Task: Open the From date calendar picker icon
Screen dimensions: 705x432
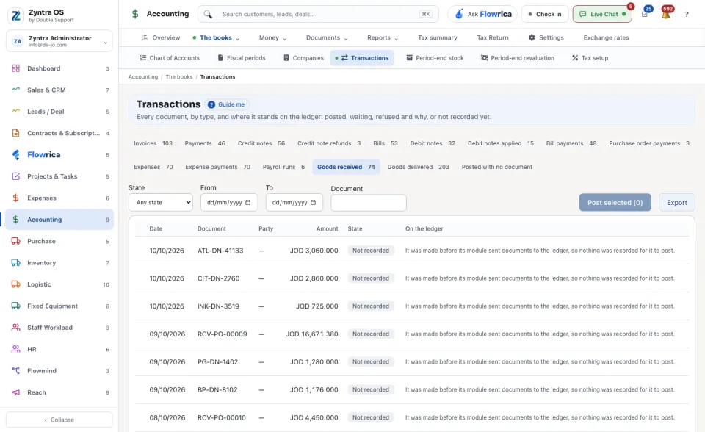Action: (247, 203)
